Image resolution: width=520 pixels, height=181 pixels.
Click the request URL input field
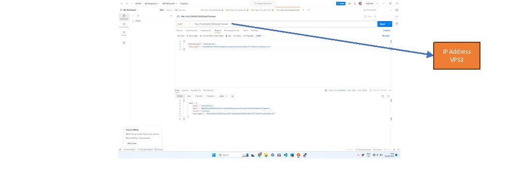(x=285, y=24)
